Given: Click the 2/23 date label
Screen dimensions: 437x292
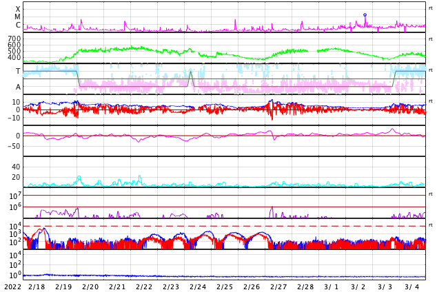Looking at the screenshot, I should tap(171, 286).
